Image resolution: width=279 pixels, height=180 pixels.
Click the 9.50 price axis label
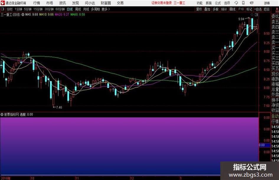(267, 33)
